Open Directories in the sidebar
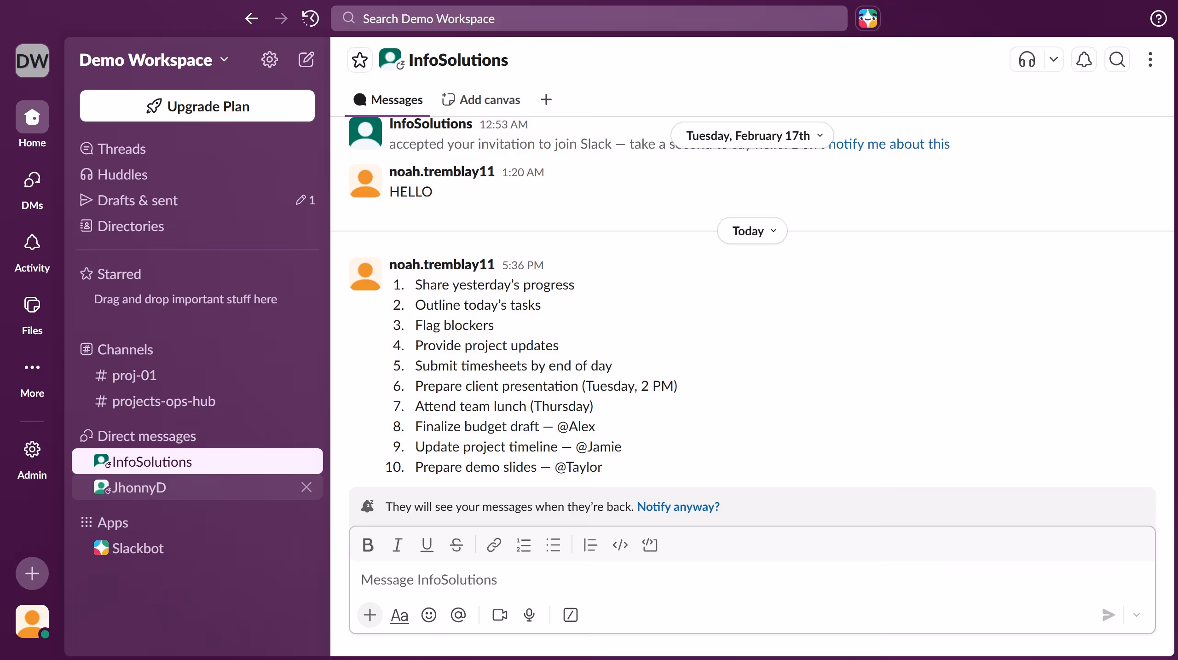1178x660 pixels. [197, 226]
